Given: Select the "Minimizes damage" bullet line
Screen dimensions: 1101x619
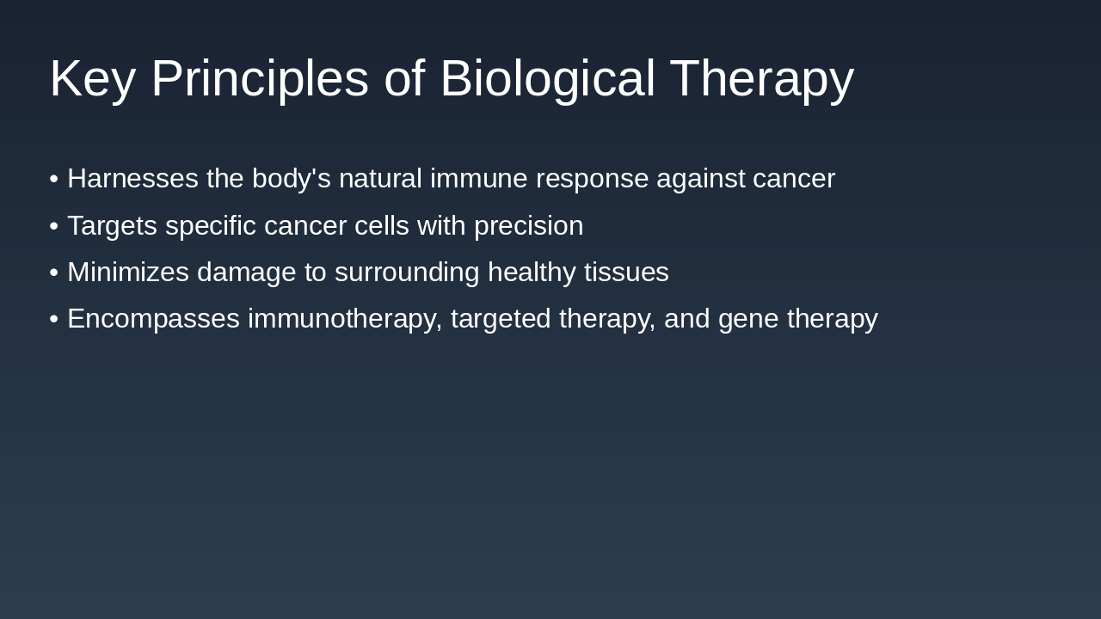Looking at the screenshot, I should tap(367, 273).
